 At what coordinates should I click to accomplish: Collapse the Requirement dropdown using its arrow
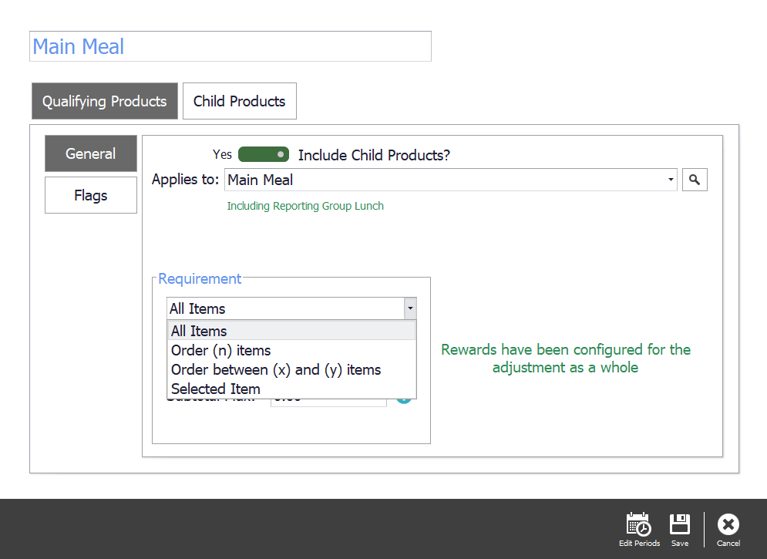[x=410, y=308]
